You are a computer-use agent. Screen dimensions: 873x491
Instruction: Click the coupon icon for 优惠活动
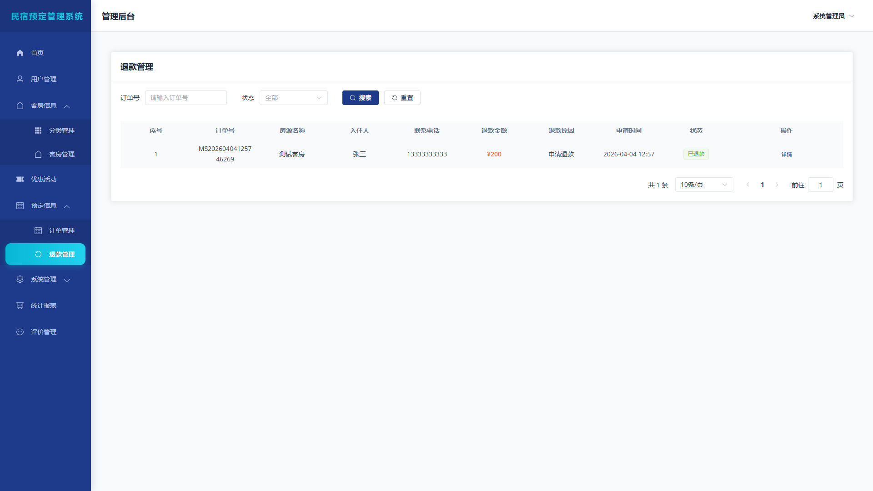(20, 179)
